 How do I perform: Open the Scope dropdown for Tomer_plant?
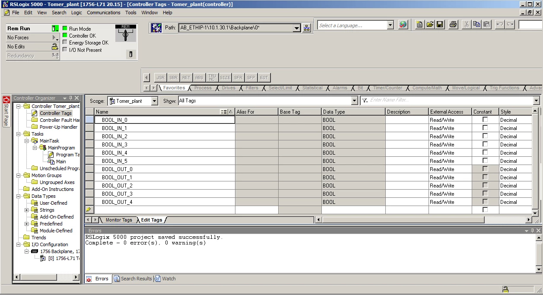[x=155, y=101]
